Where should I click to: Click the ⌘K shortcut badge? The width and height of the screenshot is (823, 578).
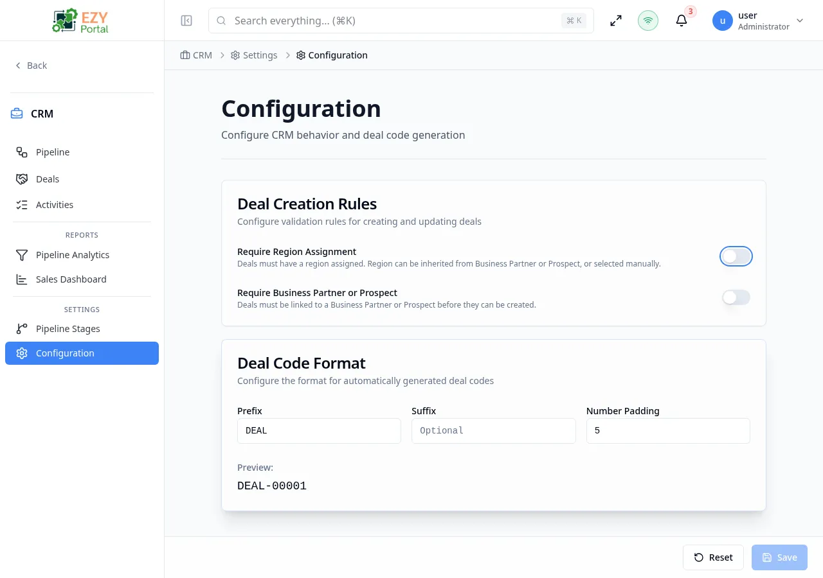tap(574, 21)
